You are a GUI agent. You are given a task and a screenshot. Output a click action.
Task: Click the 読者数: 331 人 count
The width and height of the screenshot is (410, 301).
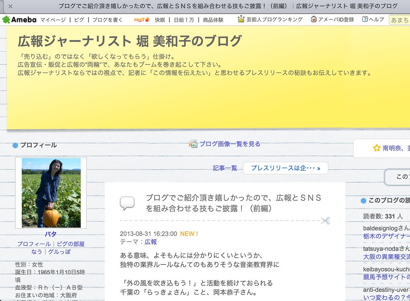click(383, 216)
